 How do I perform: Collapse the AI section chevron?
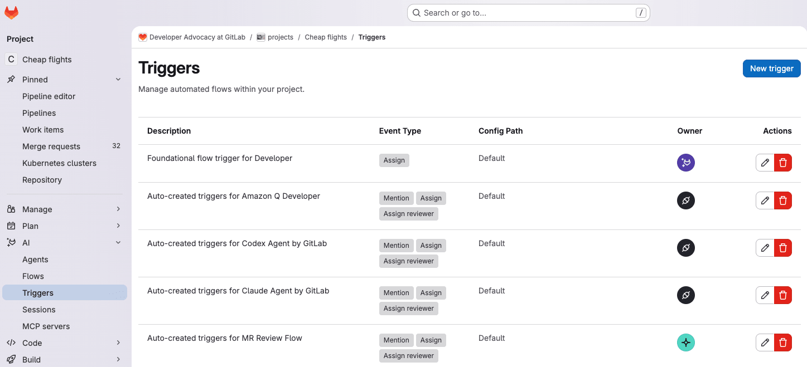(x=118, y=243)
